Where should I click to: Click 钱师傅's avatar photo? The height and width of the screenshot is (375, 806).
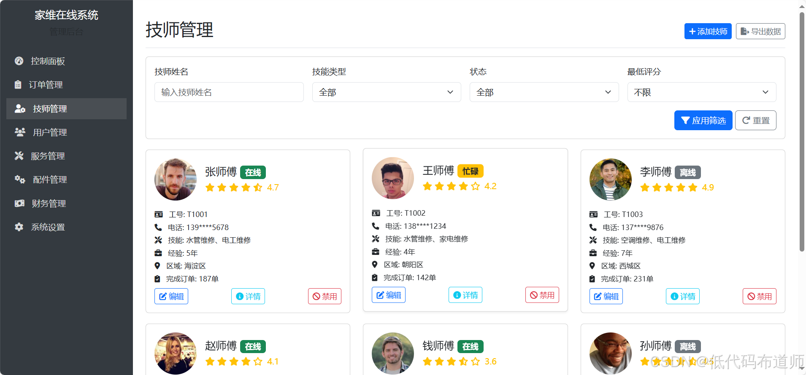(393, 354)
